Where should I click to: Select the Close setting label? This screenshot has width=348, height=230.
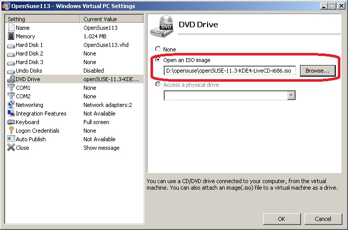[22, 148]
